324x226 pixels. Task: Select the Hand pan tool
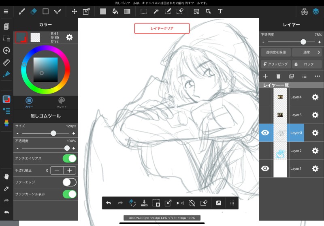(x=6, y=177)
